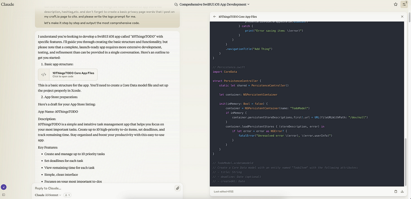
Task: Attach a file using the paperclip icon
Action: (x=178, y=188)
